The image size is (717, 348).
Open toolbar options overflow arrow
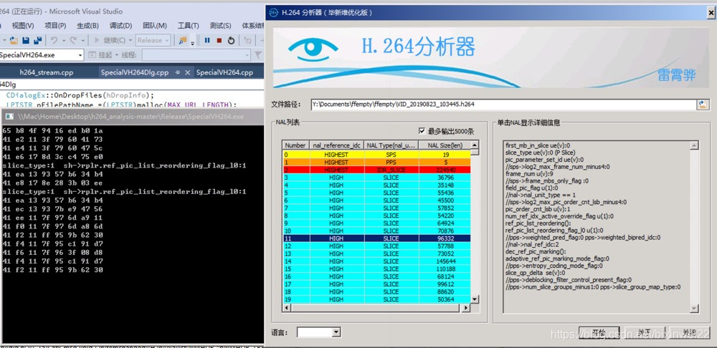pos(193,43)
